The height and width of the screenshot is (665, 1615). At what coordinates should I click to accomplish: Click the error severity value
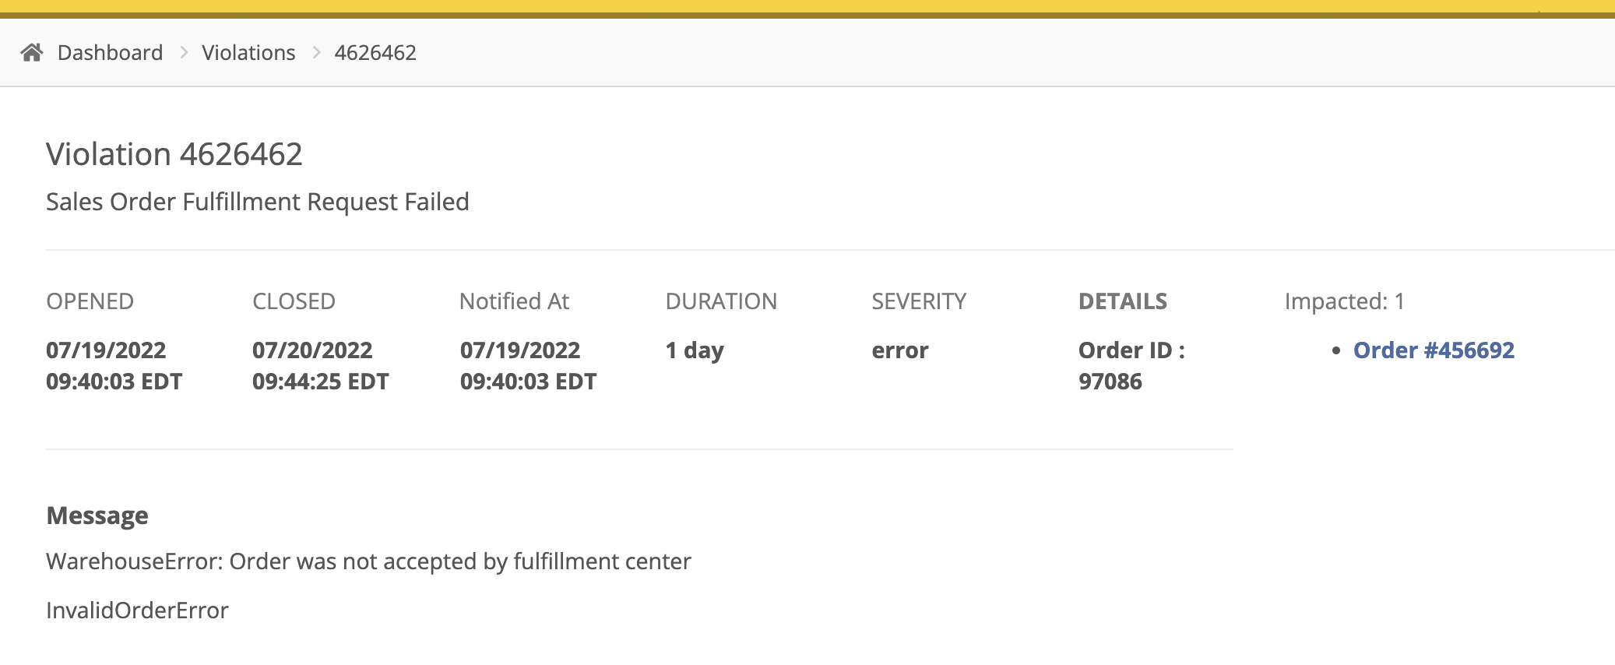900,350
